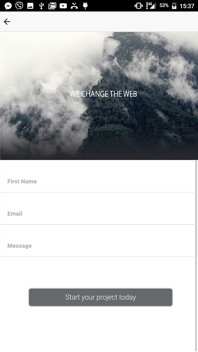Tap the 15:37 clock in status bar
Screen dimensions: 198x352
coord(187,6)
